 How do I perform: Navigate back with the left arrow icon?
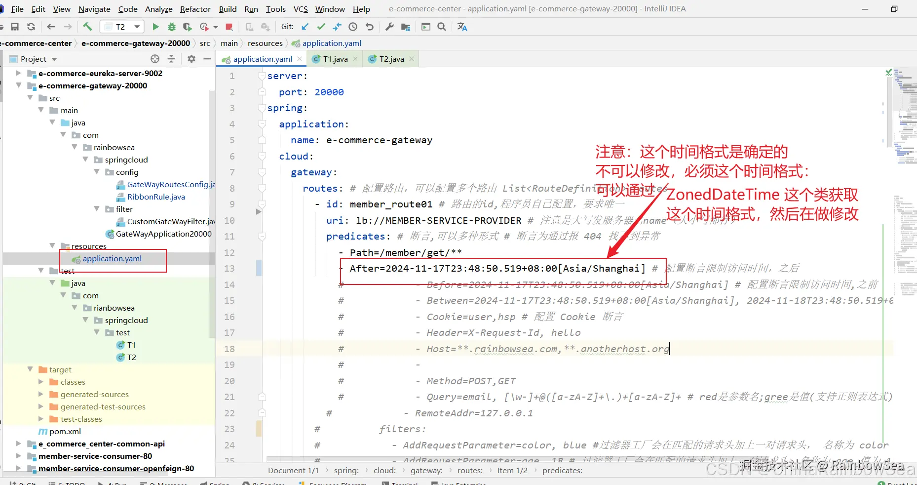tap(51, 27)
